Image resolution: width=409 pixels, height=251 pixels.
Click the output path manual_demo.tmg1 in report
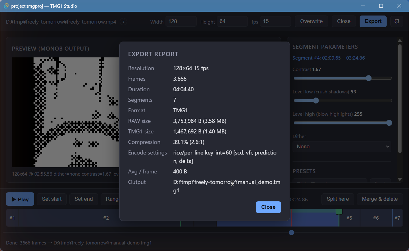227,186
